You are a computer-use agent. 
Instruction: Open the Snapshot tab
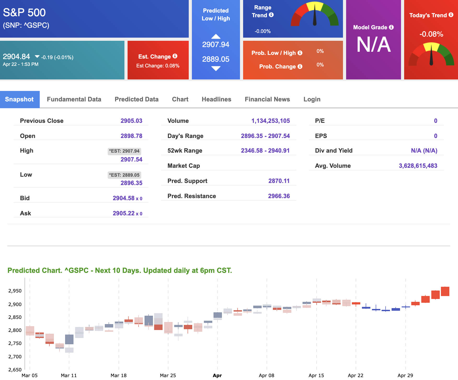coord(20,99)
